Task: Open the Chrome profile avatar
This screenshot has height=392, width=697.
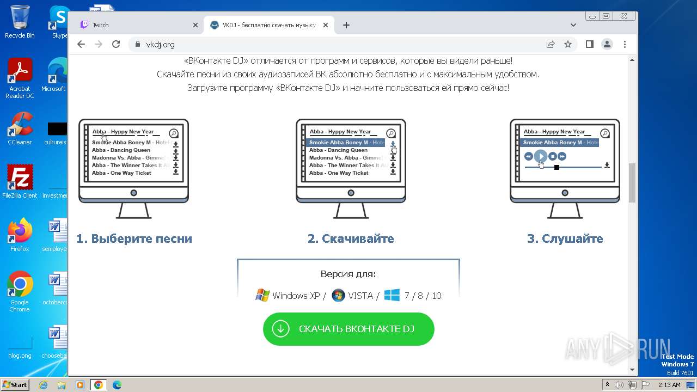Action: [607, 44]
